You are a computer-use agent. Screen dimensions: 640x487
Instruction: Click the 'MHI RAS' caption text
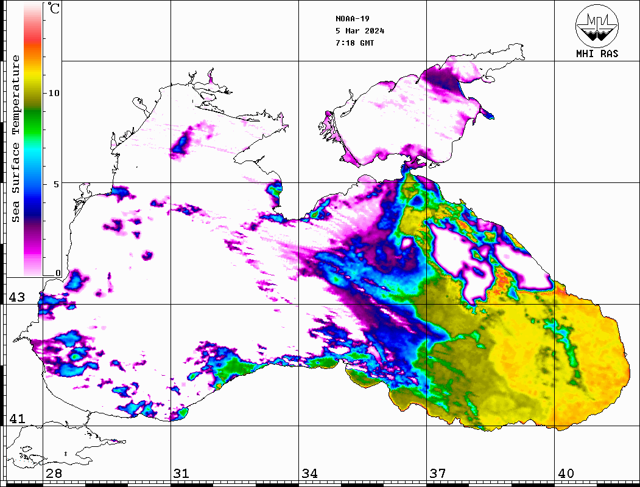click(597, 54)
